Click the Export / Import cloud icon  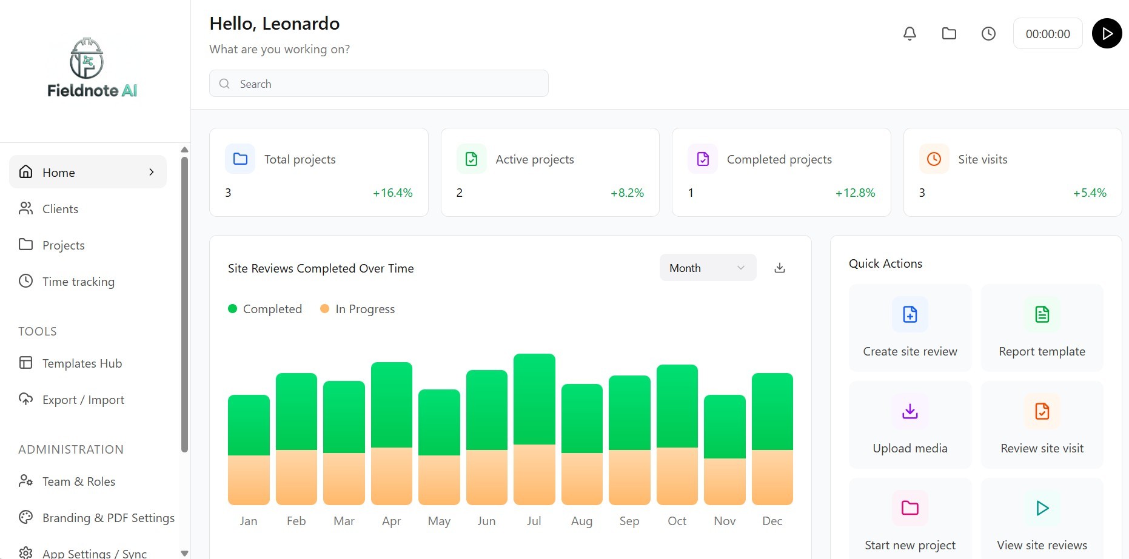coord(25,399)
